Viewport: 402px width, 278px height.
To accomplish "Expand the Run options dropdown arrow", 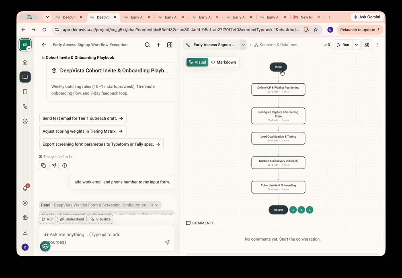I will [x=356, y=45].
